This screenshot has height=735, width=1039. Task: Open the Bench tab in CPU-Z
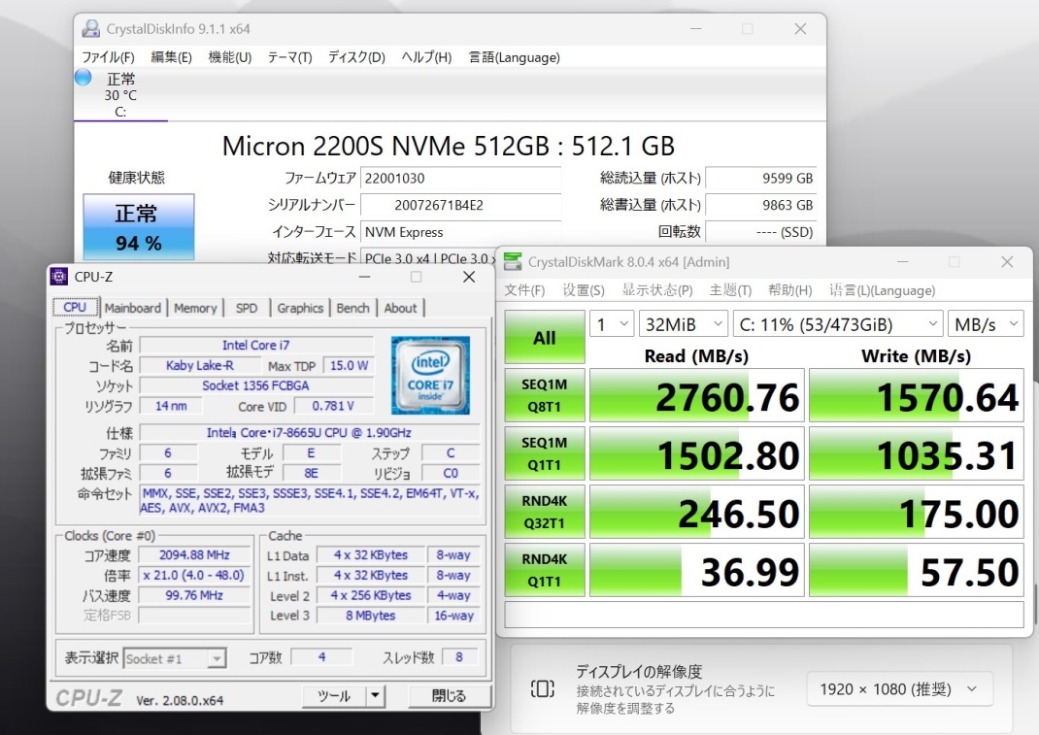click(352, 308)
